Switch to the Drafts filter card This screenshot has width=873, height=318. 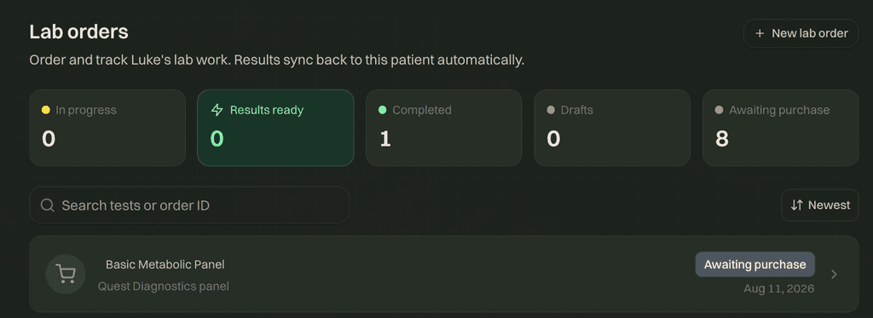pyautogui.click(x=612, y=128)
